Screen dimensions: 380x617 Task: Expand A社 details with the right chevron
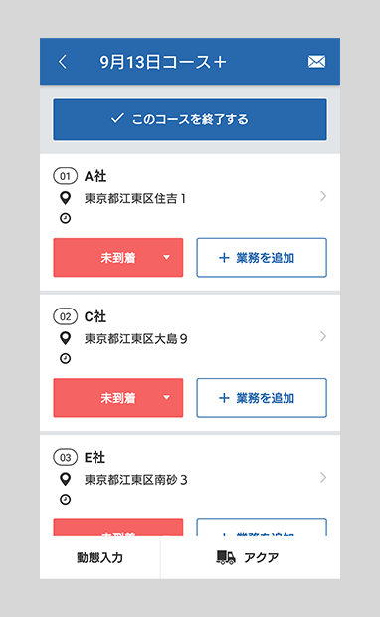click(x=323, y=196)
